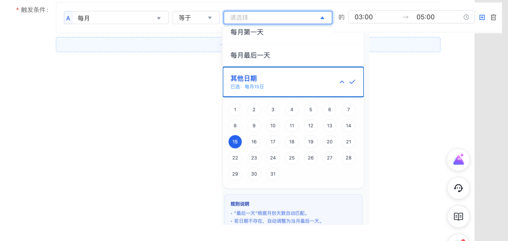508x241 pixels.
Task: Select day 7 circle
Action: (348, 110)
